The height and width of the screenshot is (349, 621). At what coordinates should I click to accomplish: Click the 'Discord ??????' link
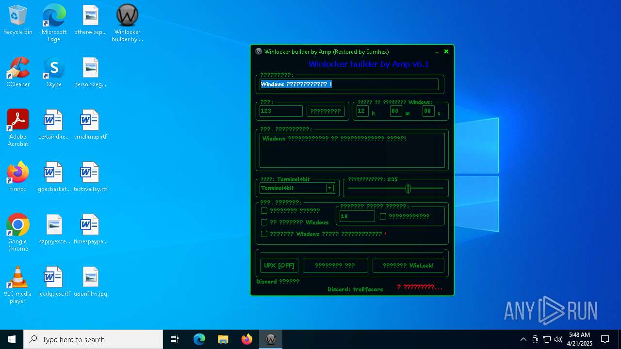coord(278,281)
